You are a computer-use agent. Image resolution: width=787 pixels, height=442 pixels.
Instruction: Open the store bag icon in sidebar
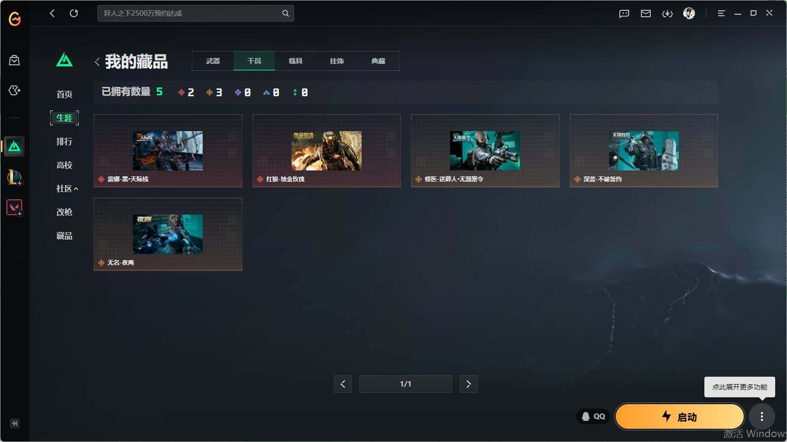coord(14,60)
